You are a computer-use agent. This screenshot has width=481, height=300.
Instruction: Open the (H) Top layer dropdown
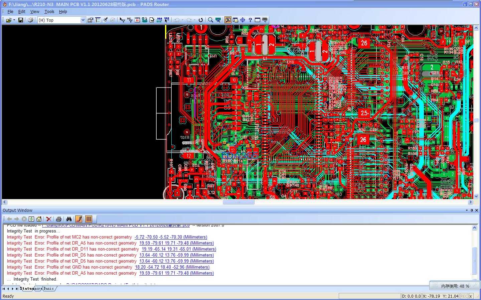[83, 20]
